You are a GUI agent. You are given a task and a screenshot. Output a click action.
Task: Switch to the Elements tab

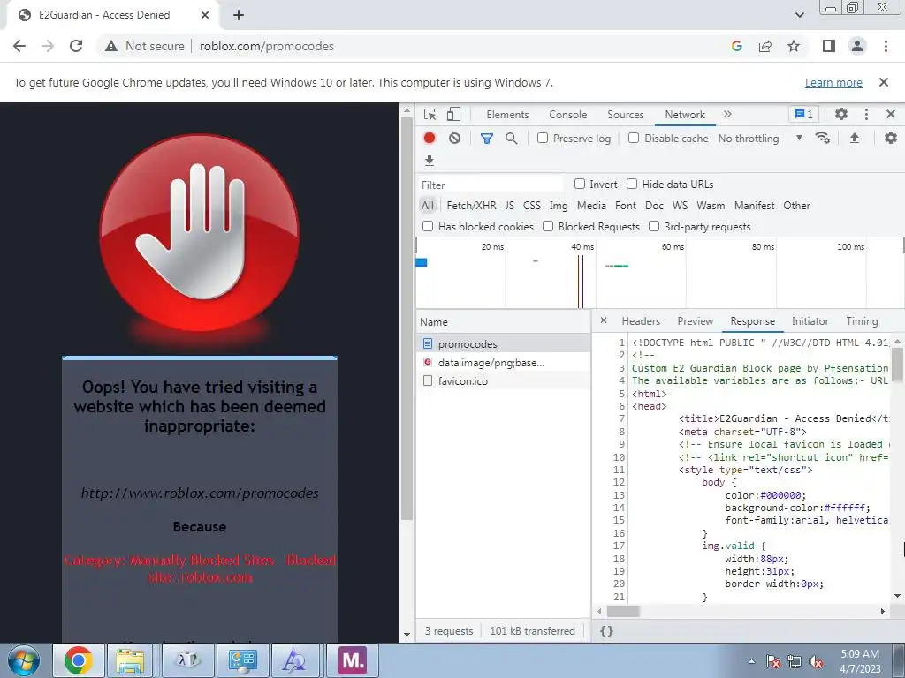pyautogui.click(x=507, y=114)
